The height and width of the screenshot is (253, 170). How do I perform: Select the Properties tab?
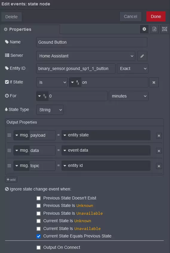point(30,29)
